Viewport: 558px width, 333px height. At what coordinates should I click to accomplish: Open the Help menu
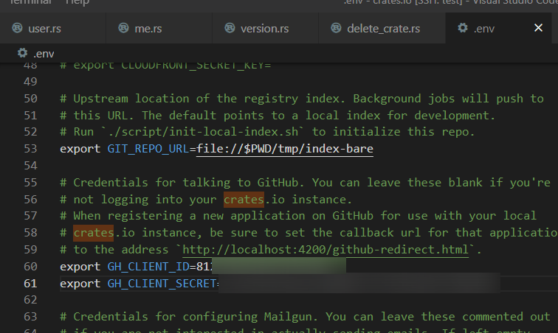point(77,2)
